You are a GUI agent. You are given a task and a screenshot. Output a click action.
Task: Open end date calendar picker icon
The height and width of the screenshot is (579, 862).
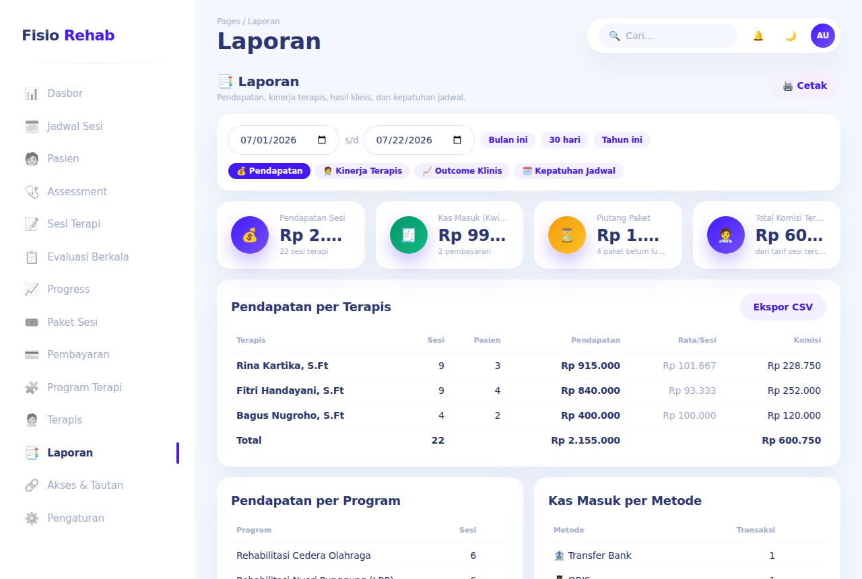click(458, 140)
